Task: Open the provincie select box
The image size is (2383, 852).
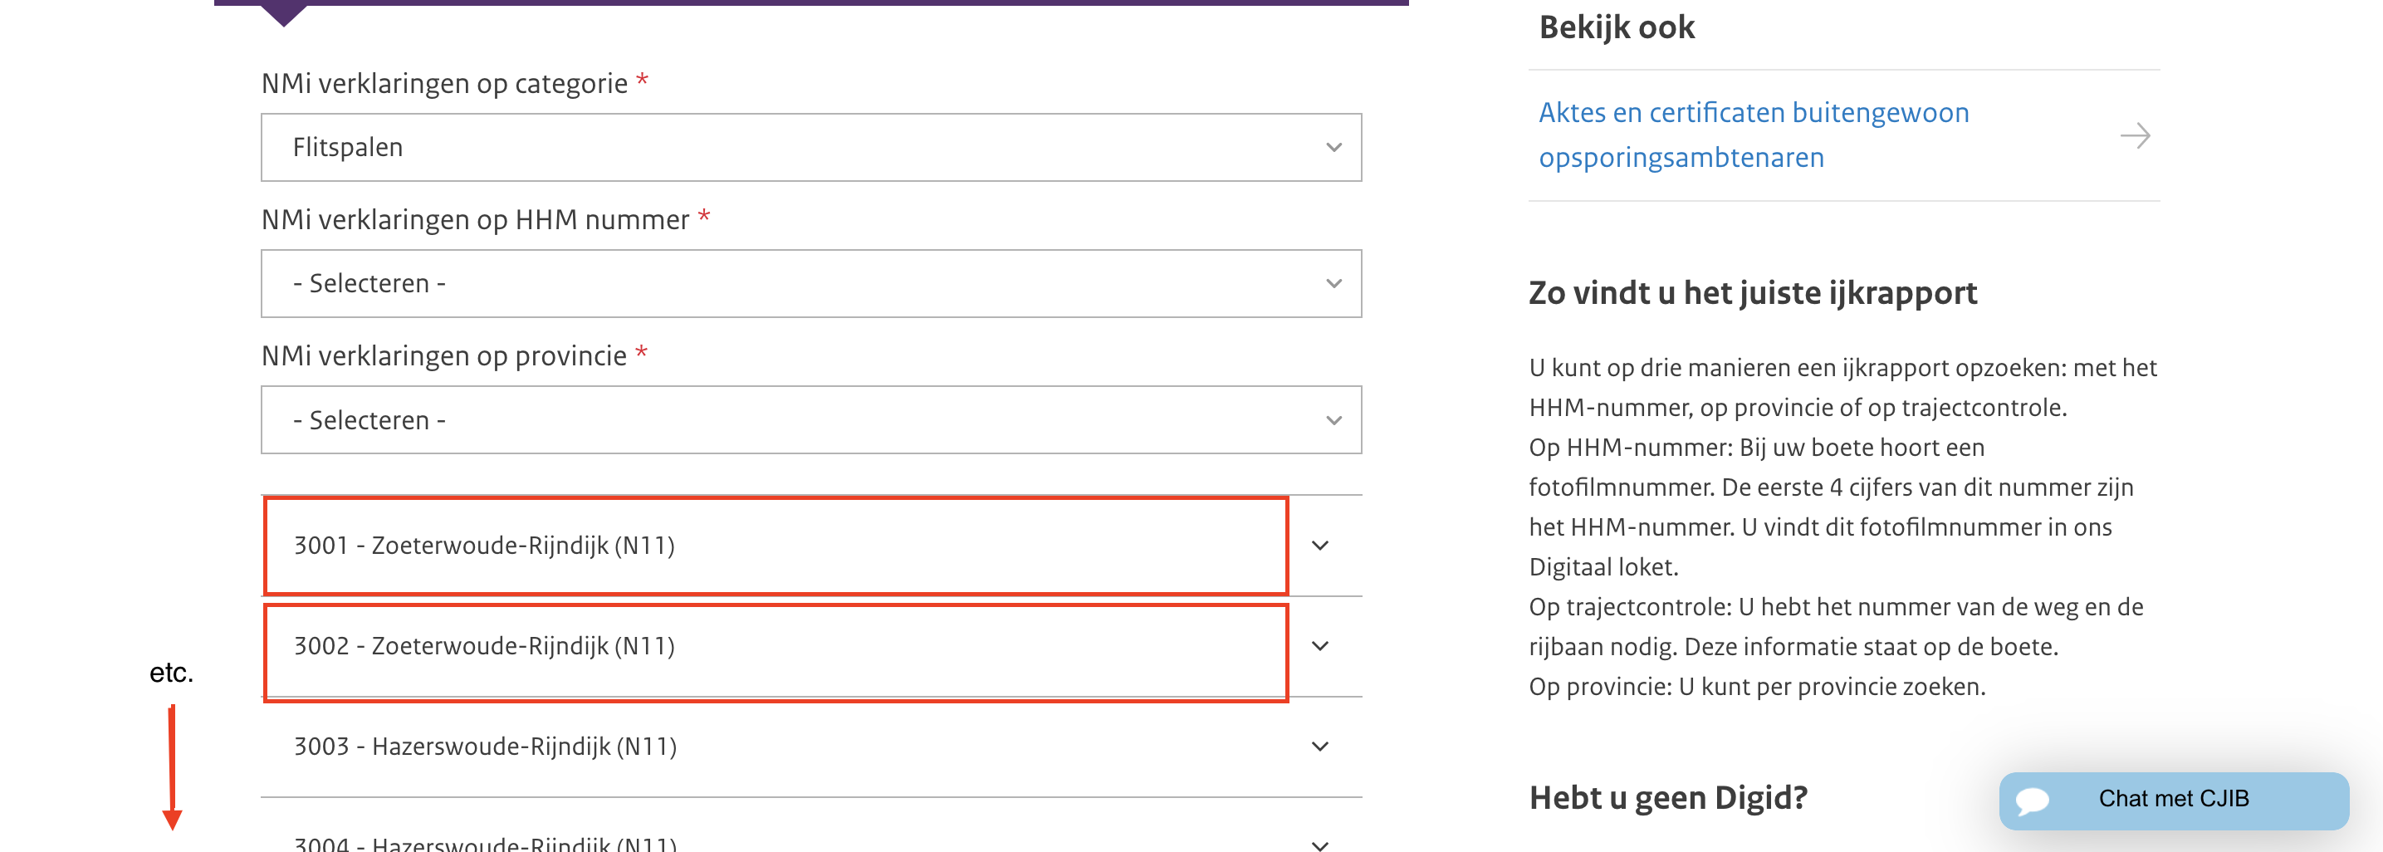Action: pos(810,420)
